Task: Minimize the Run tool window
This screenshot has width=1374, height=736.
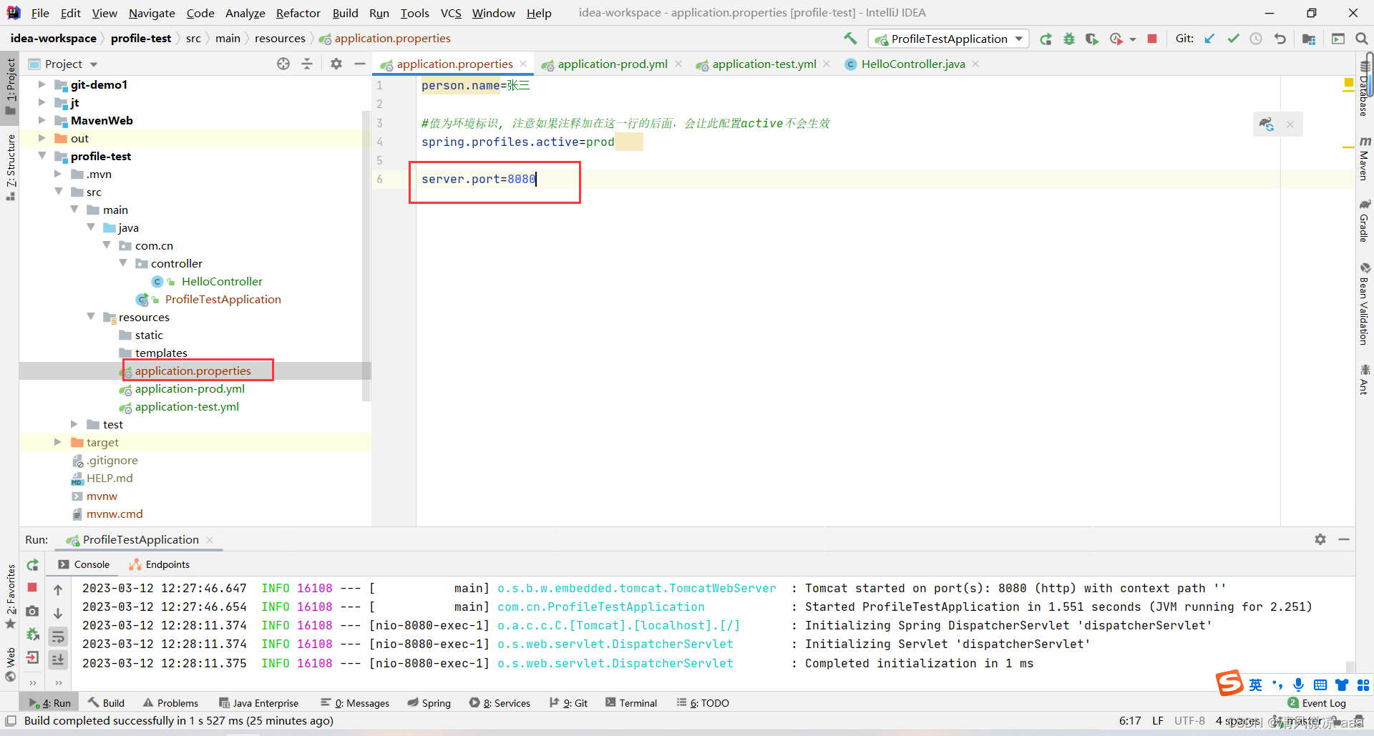Action: (x=1344, y=539)
